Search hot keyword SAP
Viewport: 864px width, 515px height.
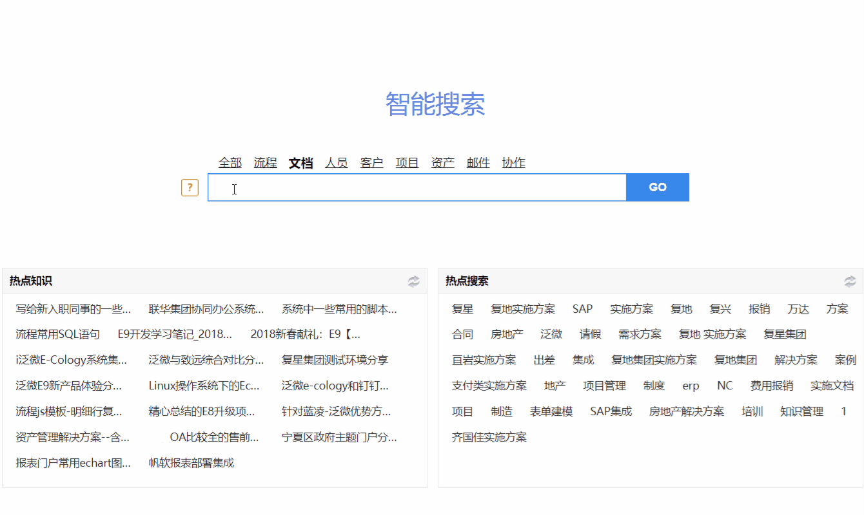(583, 309)
